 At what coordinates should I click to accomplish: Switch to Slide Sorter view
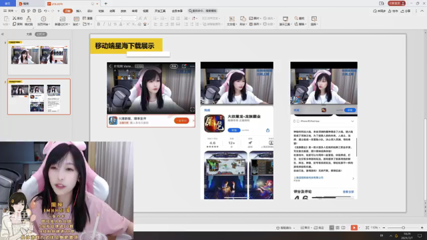(x=338, y=227)
